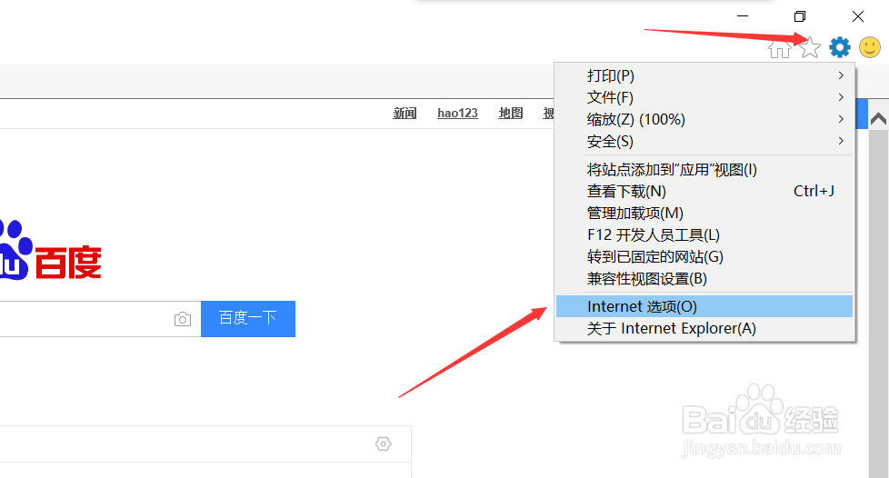
Task: Open the 地图 link
Action: [510, 113]
